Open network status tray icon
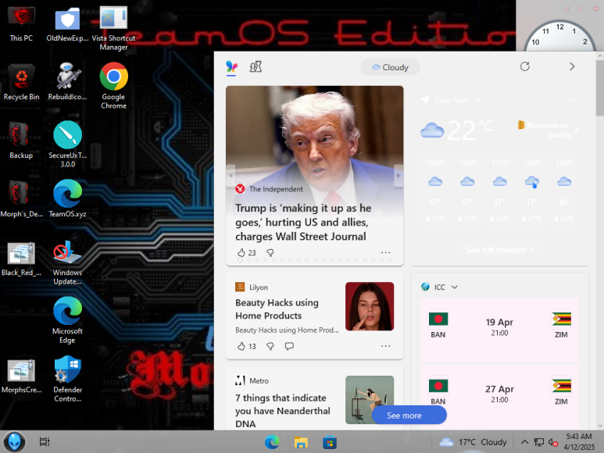The width and height of the screenshot is (604, 453). click(x=539, y=442)
